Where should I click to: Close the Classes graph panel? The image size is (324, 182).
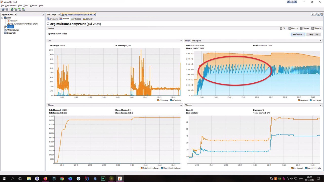point(181,105)
